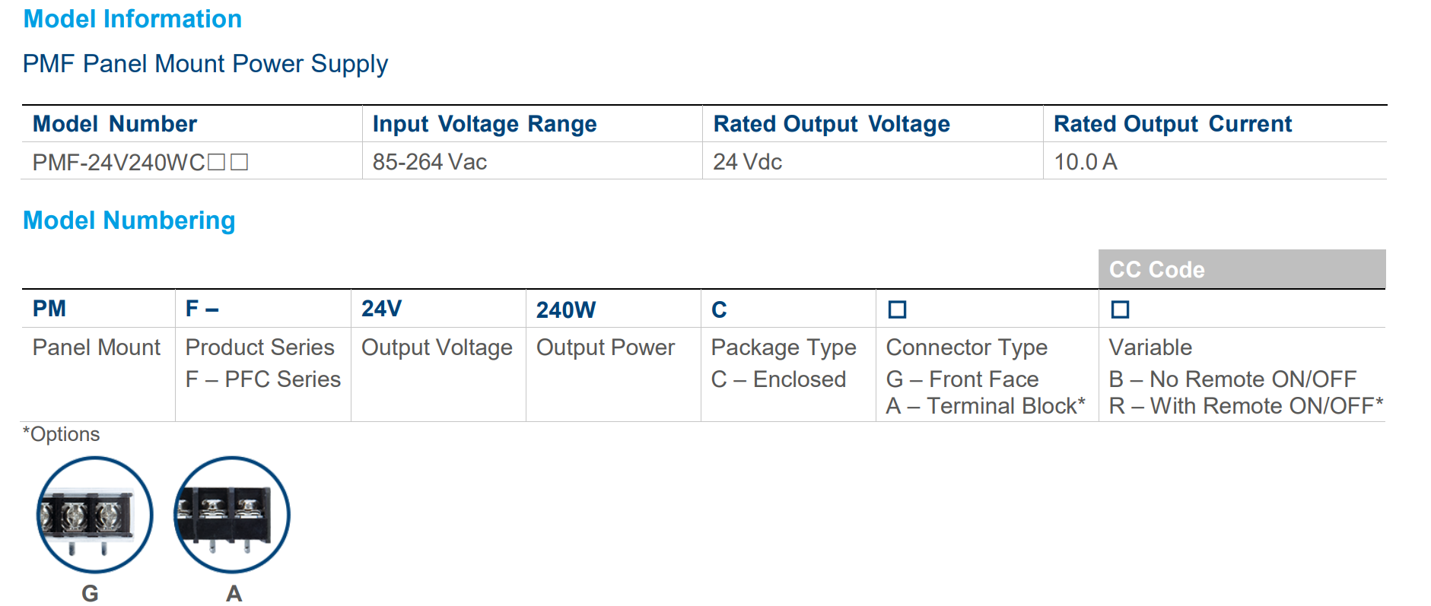Viewport: 1431px width, 606px height.
Task: Click the A terminal block connector image
Action: point(232,515)
